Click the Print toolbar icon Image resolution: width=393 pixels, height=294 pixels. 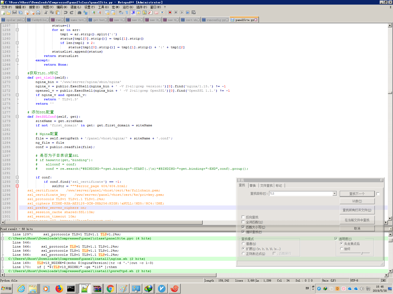tap(38, 13)
